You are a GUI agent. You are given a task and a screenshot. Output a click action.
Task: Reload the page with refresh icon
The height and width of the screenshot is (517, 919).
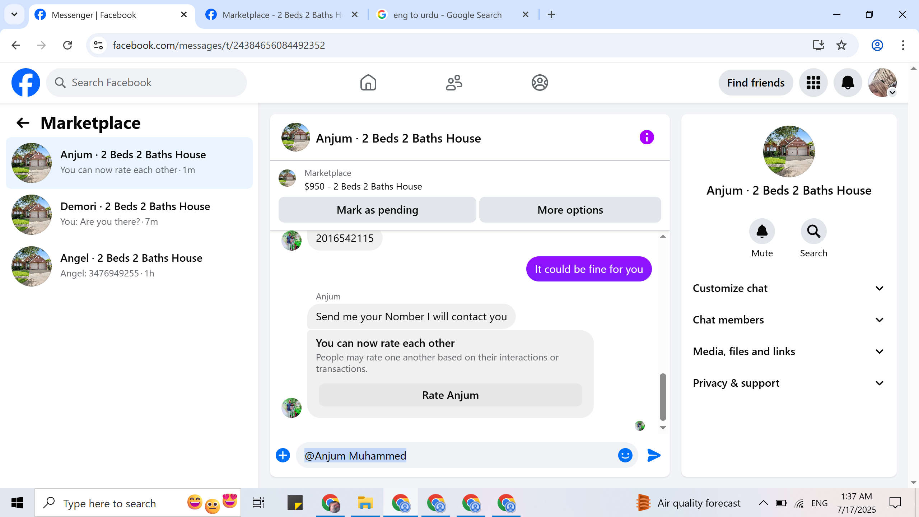[x=67, y=45]
